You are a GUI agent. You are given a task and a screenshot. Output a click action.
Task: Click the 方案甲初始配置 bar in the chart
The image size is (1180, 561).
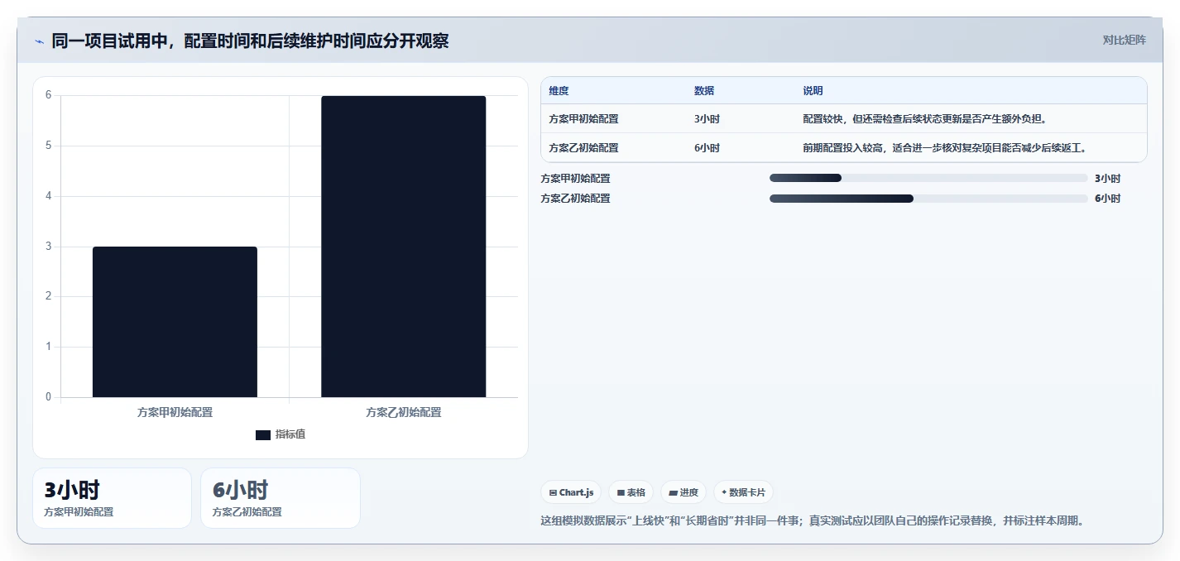[175, 322]
